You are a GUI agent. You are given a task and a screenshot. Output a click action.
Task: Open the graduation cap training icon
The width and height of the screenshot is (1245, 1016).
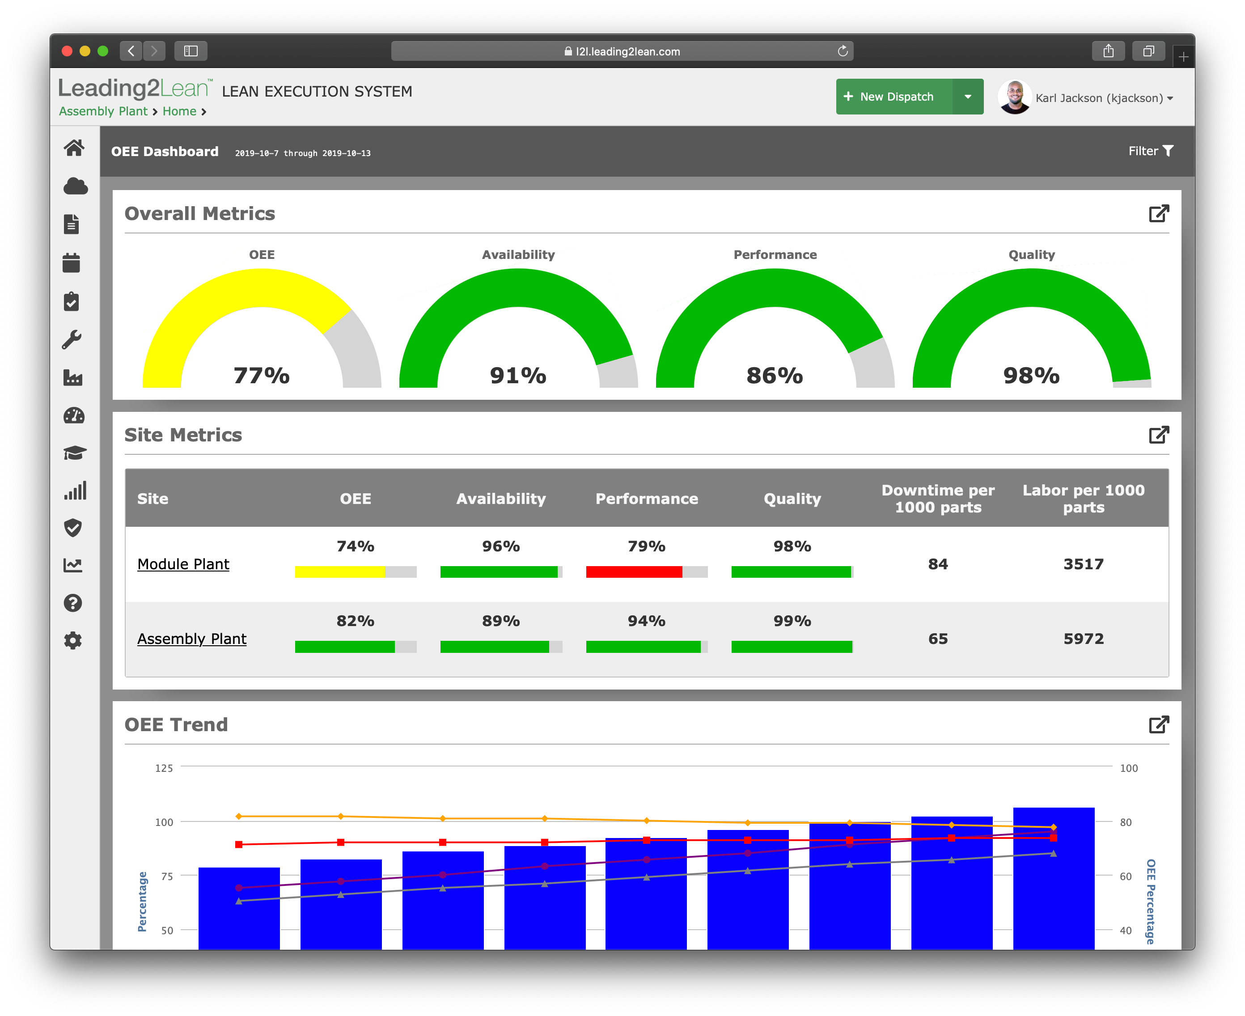point(74,453)
